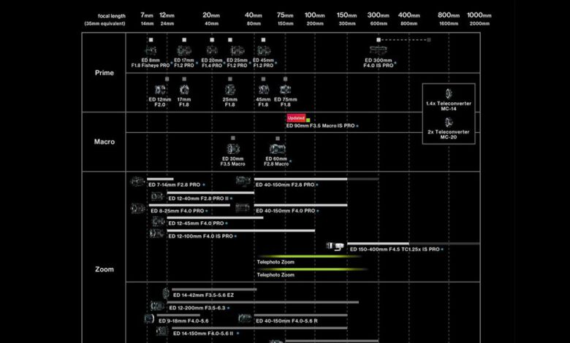Click the Prime category label
The width and height of the screenshot is (570, 343).
104,73
